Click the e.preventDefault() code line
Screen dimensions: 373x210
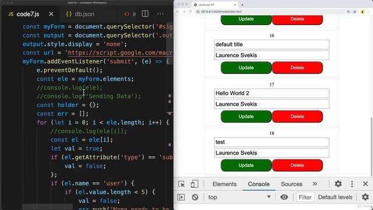69,70
